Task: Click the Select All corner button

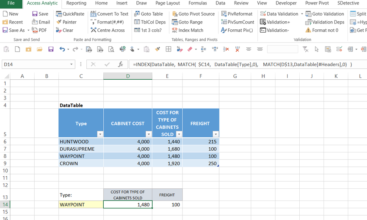Action: pyautogui.click(x=7, y=76)
